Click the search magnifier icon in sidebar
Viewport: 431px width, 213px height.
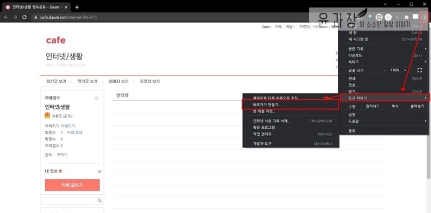pos(100,201)
